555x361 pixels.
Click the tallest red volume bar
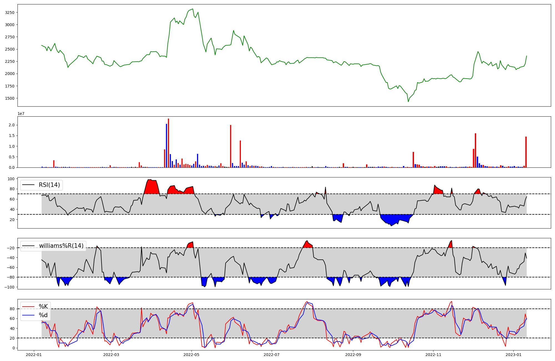(x=168, y=143)
